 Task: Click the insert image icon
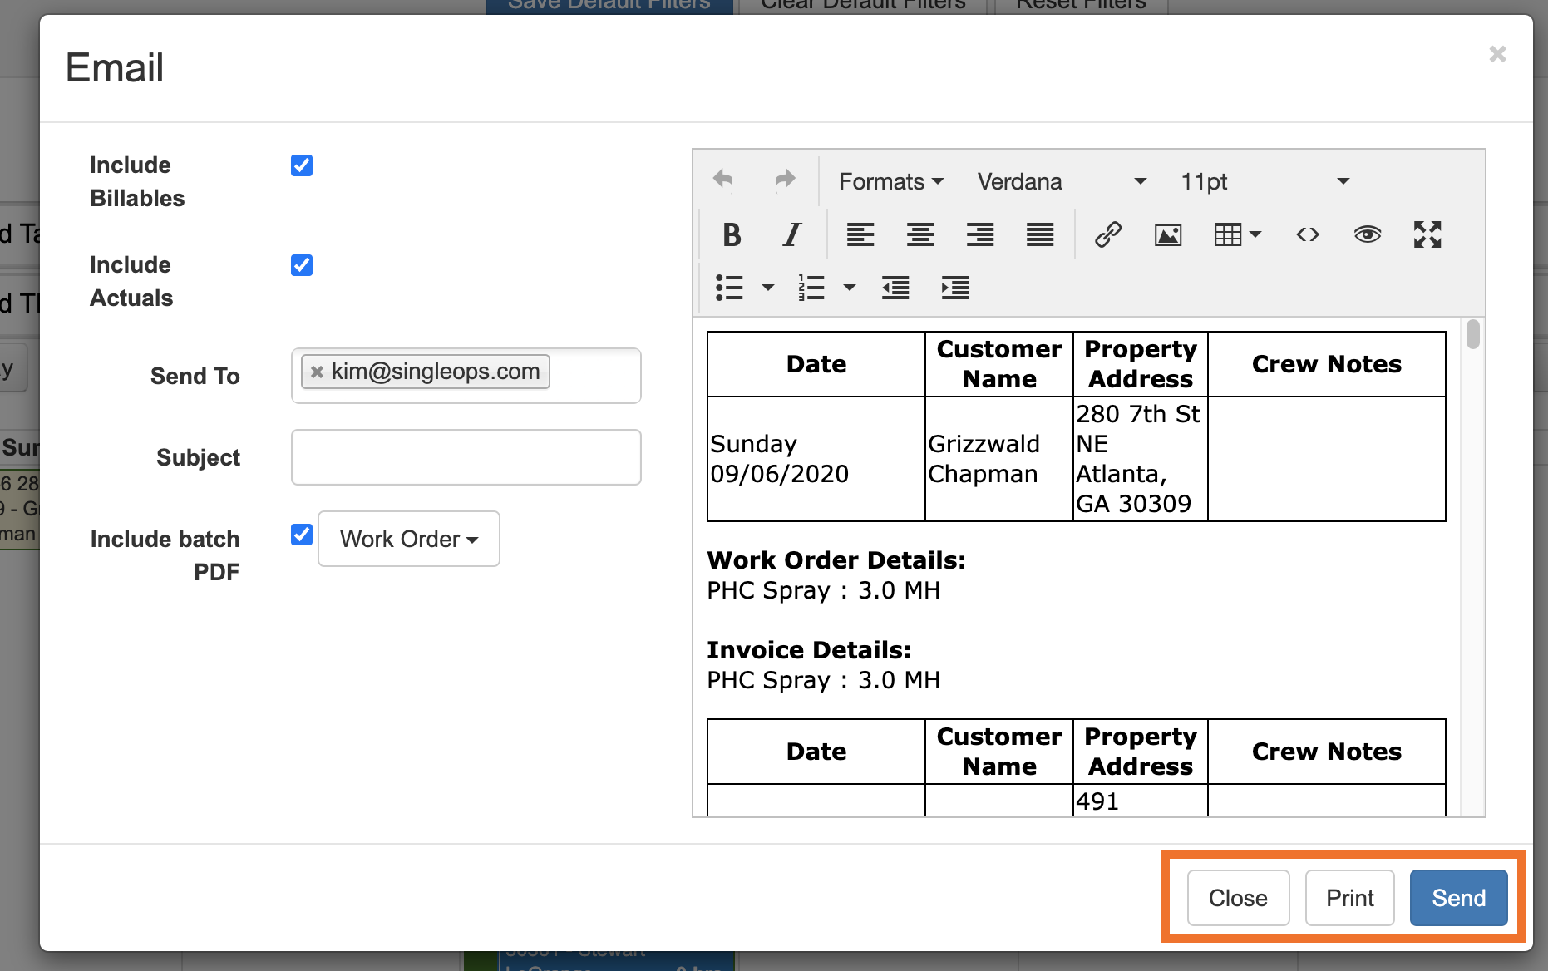click(x=1168, y=235)
